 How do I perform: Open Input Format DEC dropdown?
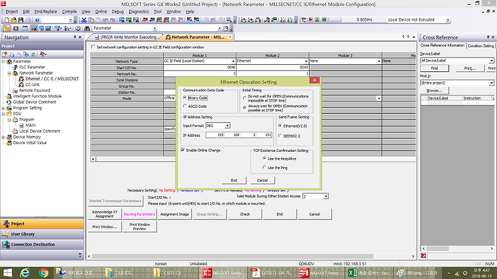pos(227,126)
